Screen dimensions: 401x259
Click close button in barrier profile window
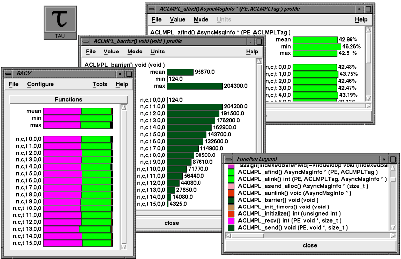(172, 223)
